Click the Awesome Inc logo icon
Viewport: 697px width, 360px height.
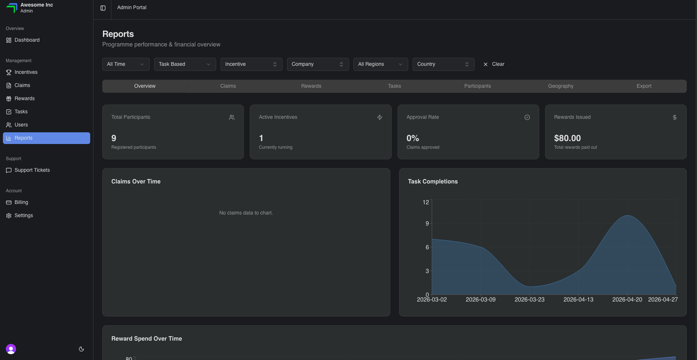pos(12,8)
